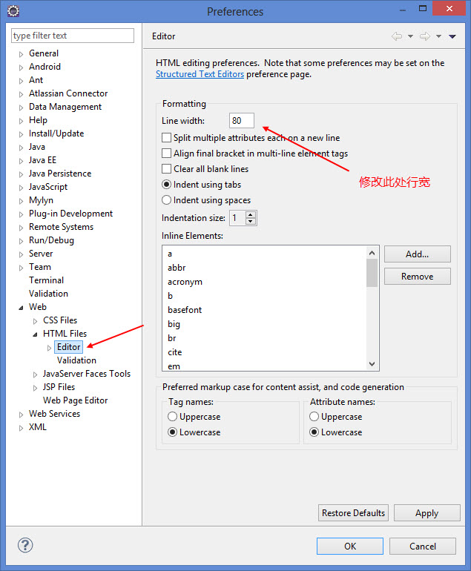Expand the Java EE tree node
Image resolution: width=471 pixels, height=571 pixels.
21,161
